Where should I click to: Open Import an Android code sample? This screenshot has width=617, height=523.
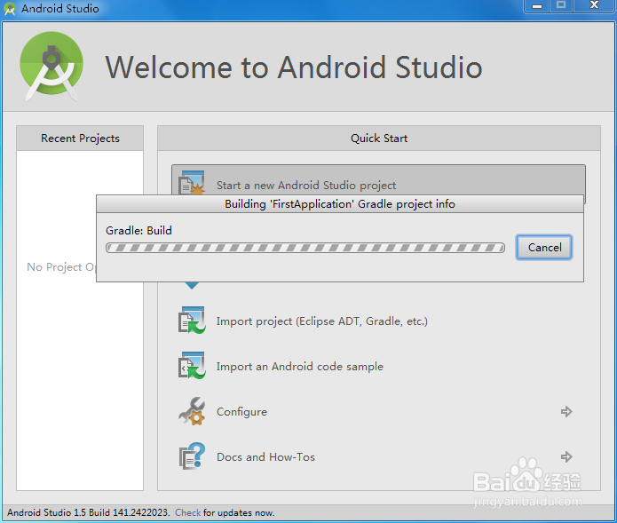[300, 367]
